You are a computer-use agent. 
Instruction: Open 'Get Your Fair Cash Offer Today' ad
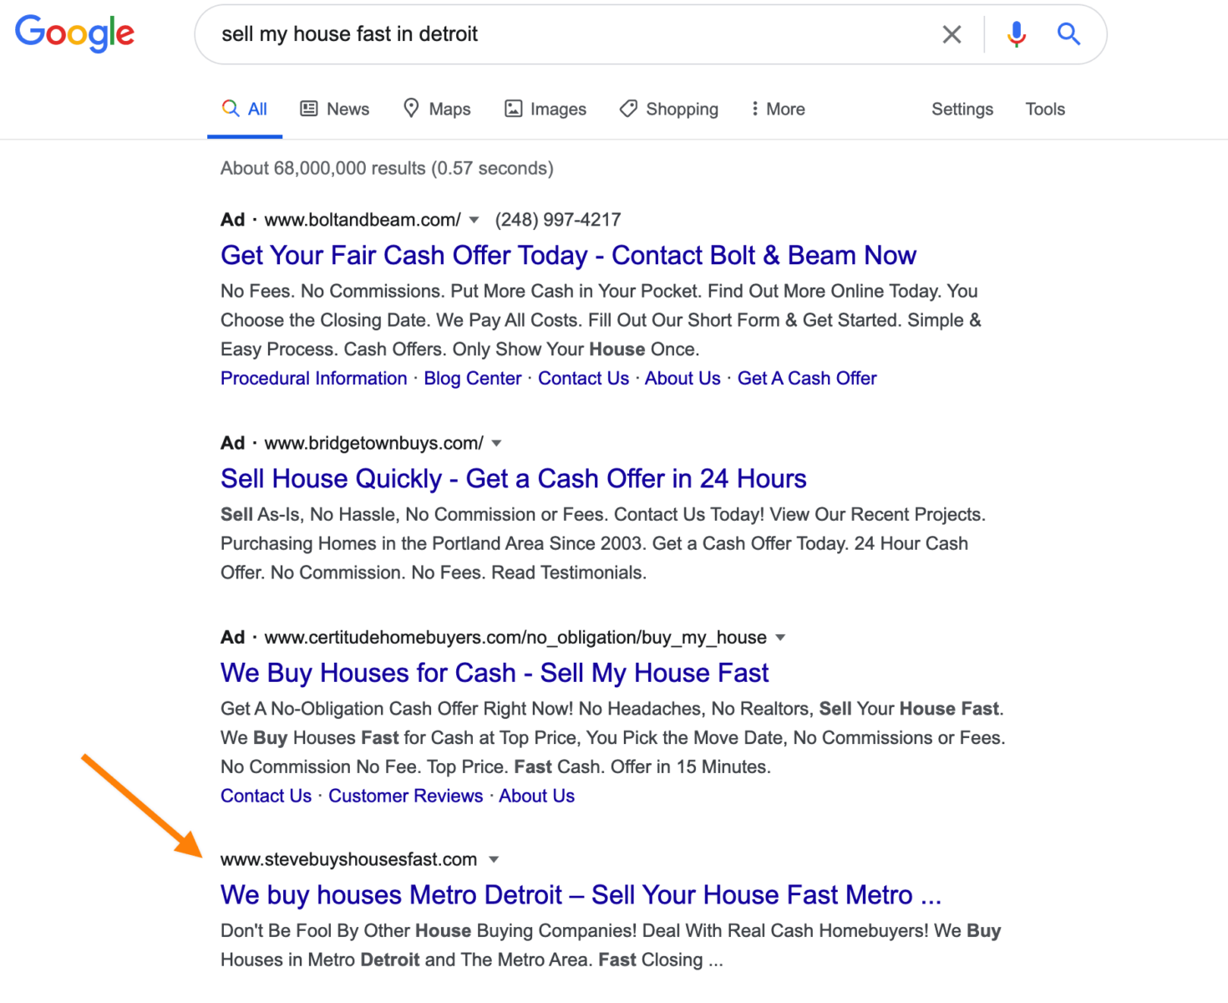click(568, 256)
